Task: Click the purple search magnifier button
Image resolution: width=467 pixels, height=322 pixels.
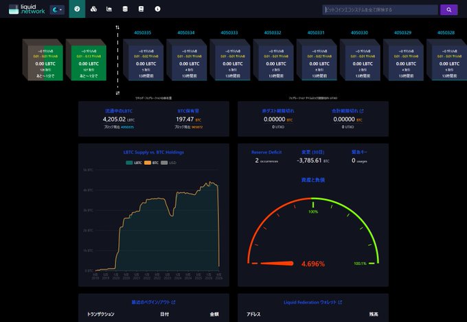Action: 449,10
